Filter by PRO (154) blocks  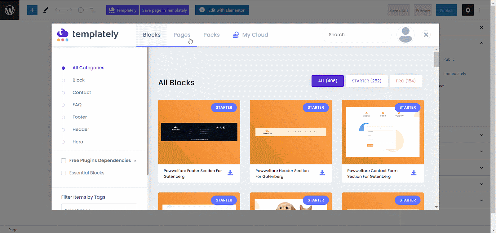tap(406, 81)
